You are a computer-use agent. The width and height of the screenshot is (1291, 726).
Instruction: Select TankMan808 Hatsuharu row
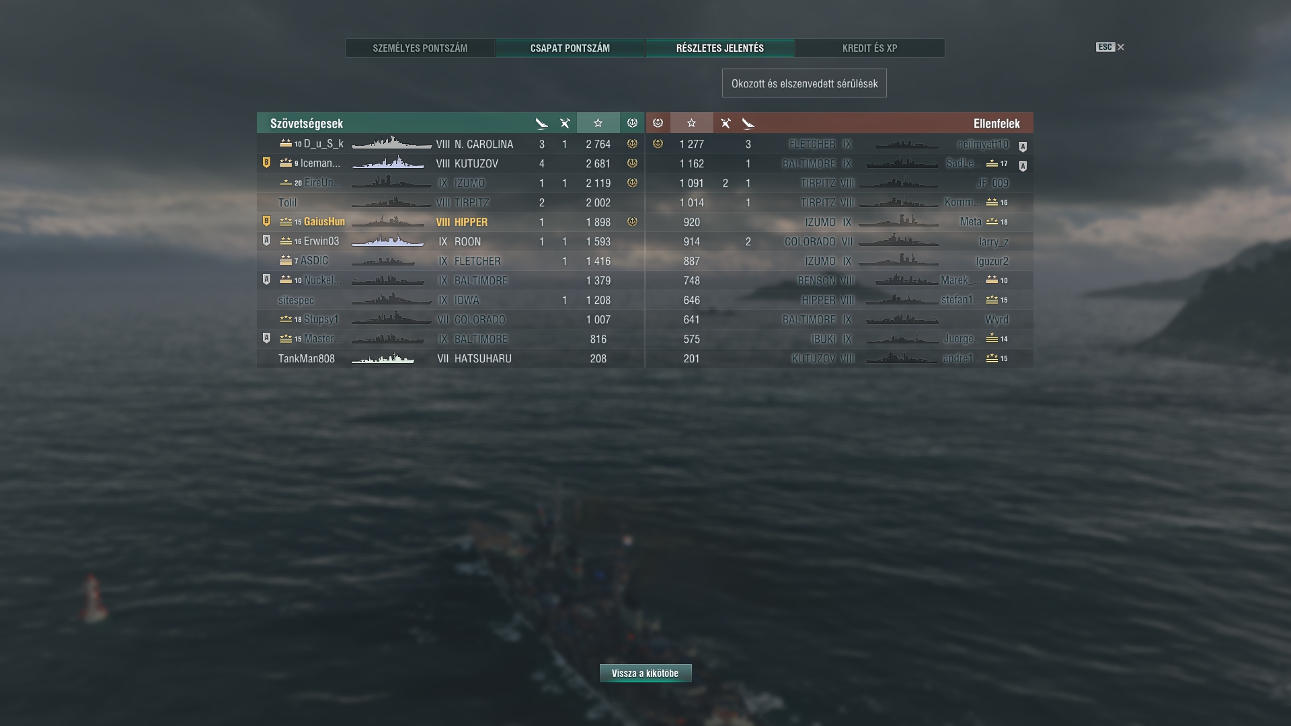pyautogui.click(x=451, y=358)
